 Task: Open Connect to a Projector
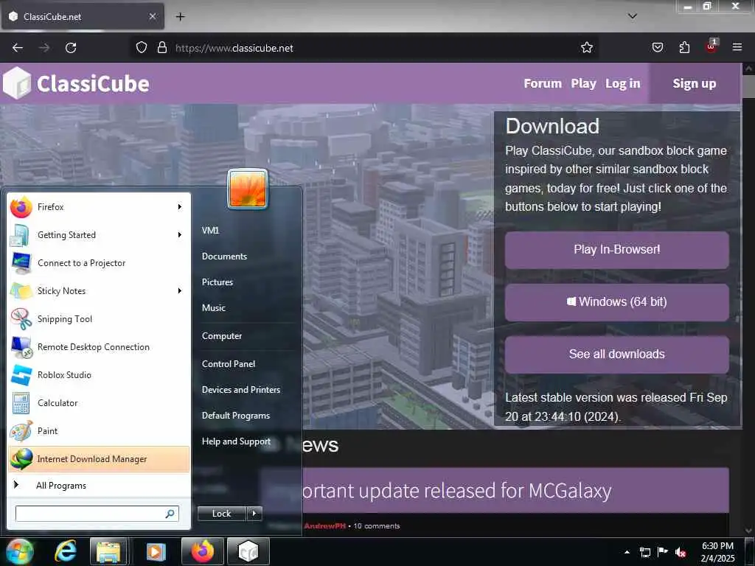click(x=99, y=263)
